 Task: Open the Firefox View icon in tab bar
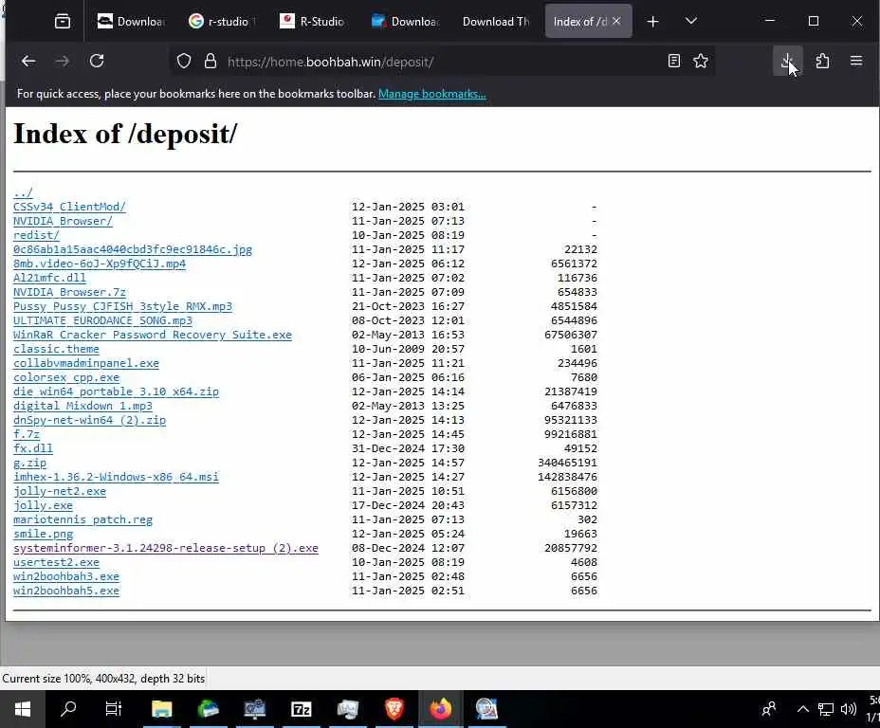[63, 21]
